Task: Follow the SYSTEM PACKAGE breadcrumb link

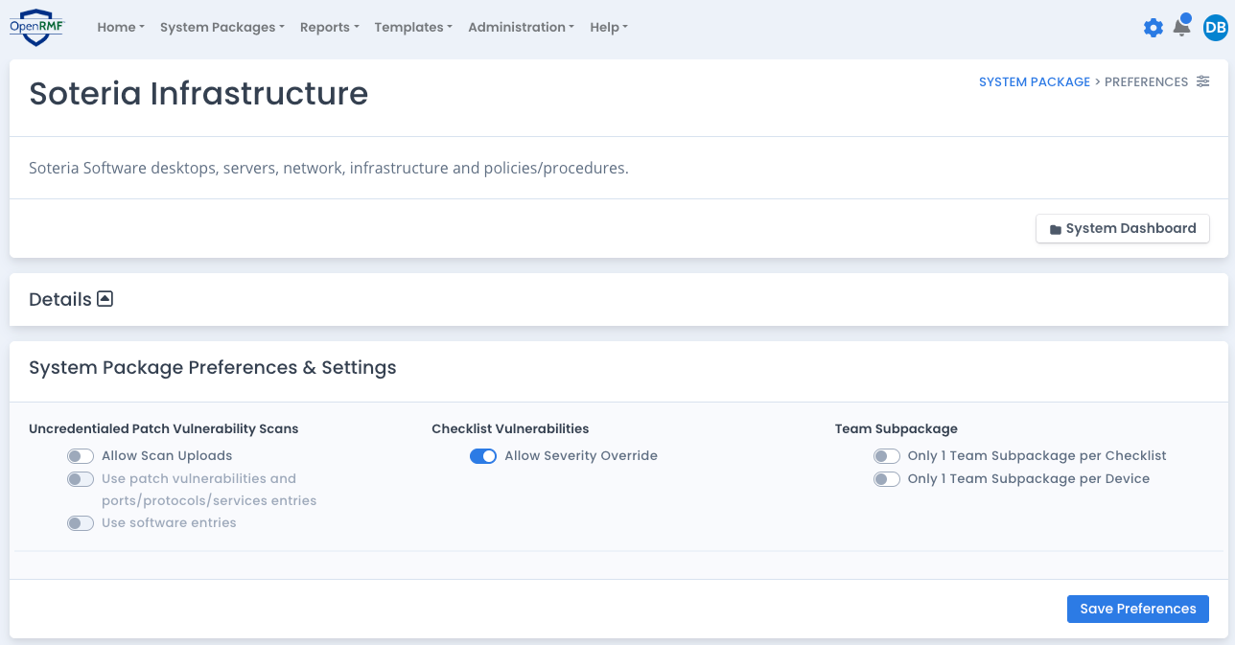Action: [1035, 82]
